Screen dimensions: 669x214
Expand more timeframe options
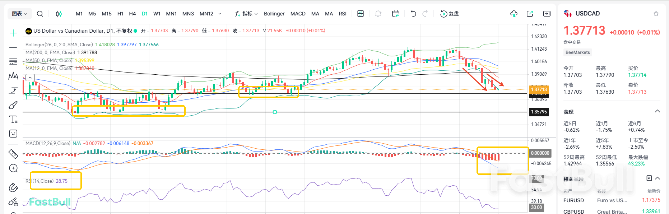pos(220,14)
